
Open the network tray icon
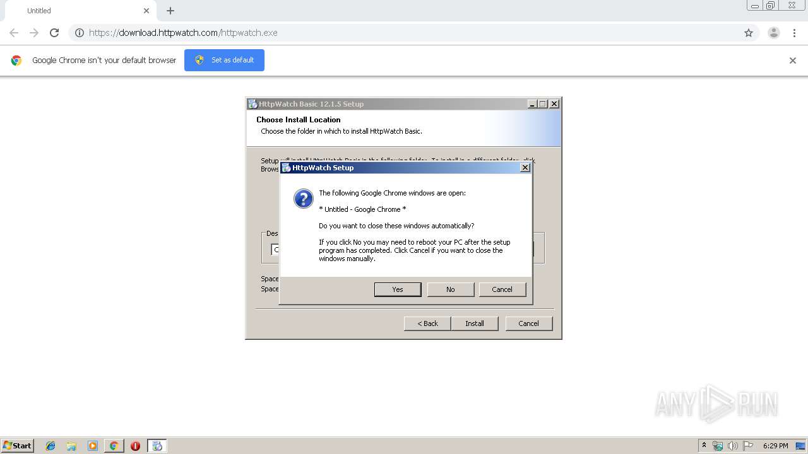point(718,446)
